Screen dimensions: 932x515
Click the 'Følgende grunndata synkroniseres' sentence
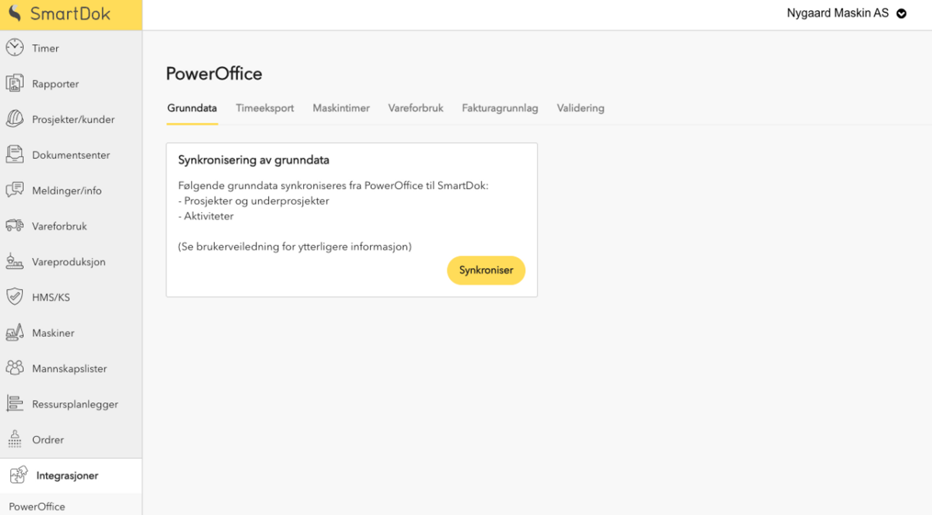click(333, 185)
